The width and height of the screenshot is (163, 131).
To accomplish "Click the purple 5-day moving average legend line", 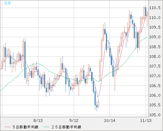I will [x=7, y=127].
